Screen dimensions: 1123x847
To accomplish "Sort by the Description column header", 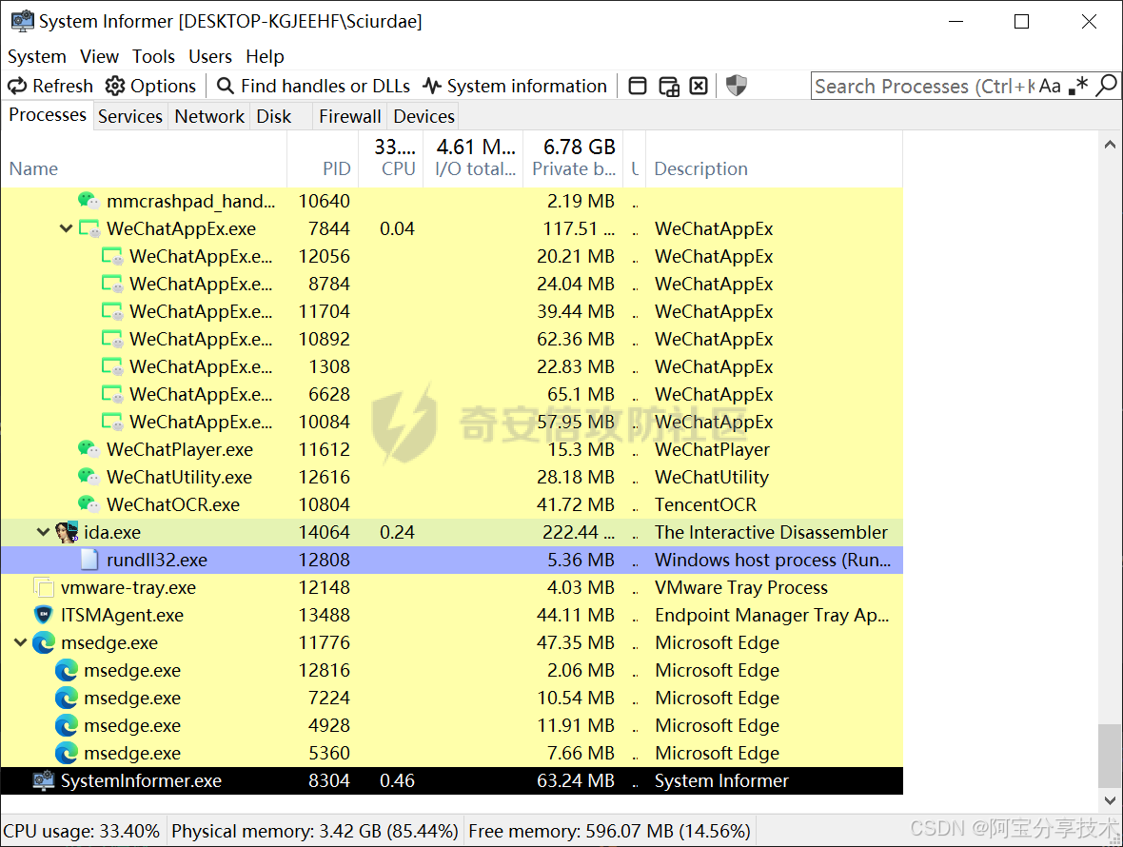I will click(x=775, y=159).
